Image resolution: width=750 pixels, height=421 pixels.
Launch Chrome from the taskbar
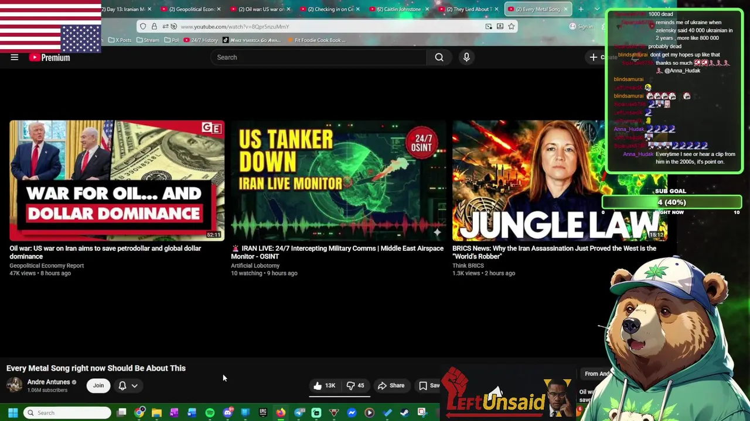pos(139,413)
